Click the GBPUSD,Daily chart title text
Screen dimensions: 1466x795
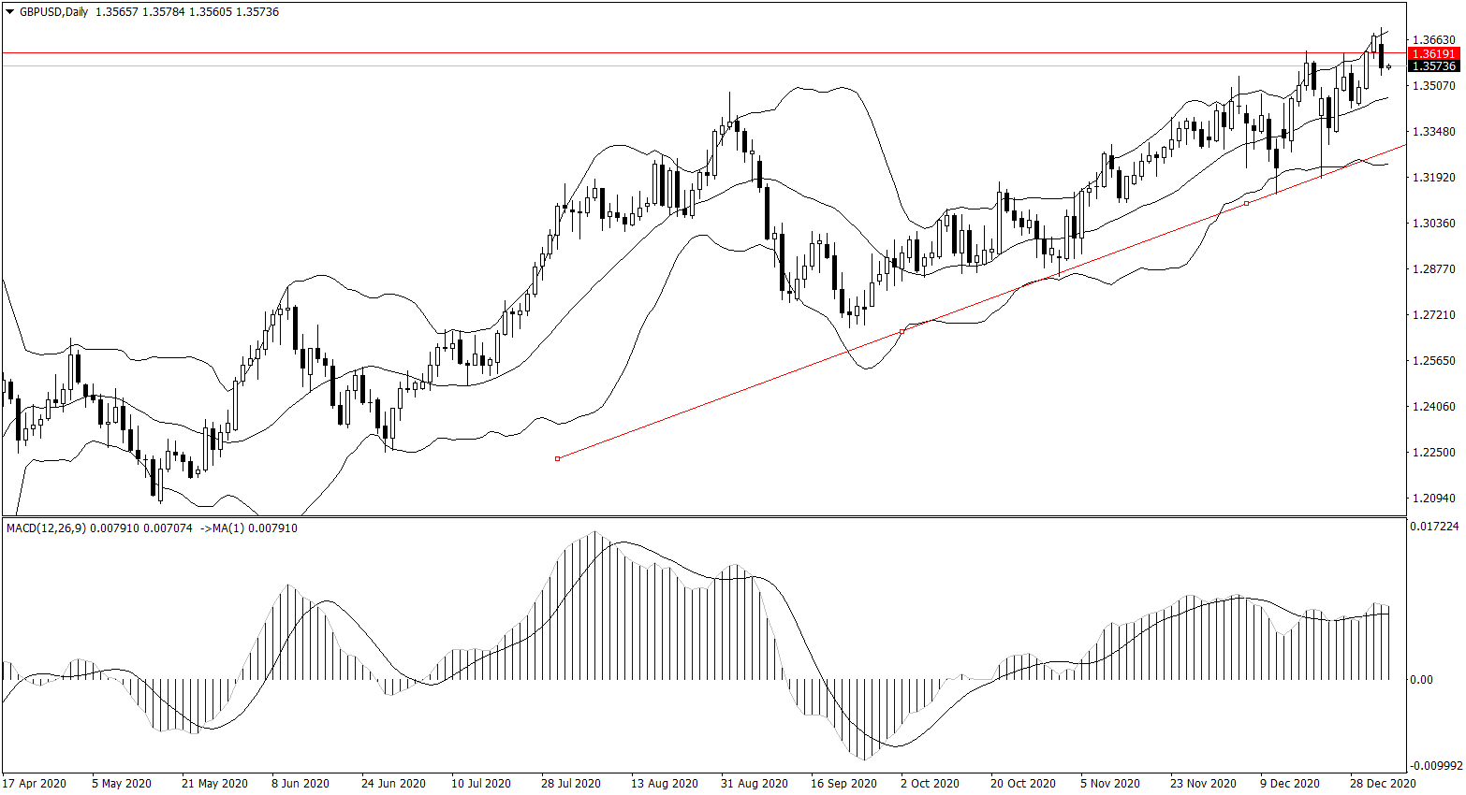(53, 12)
